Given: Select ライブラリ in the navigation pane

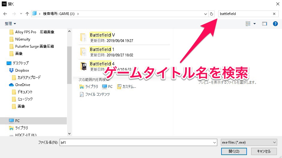Looking at the screenshot, I should coord(21,128).
